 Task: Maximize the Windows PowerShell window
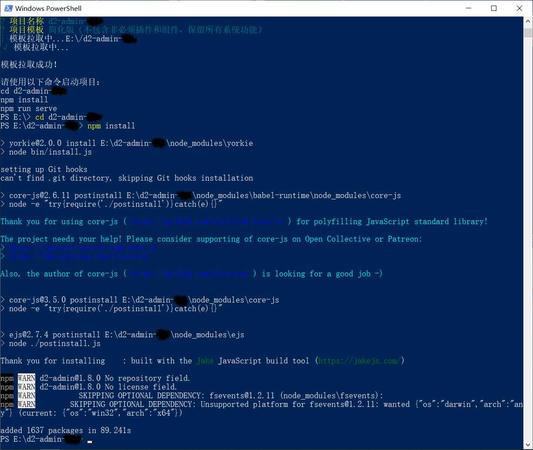(x=494, y=8)
